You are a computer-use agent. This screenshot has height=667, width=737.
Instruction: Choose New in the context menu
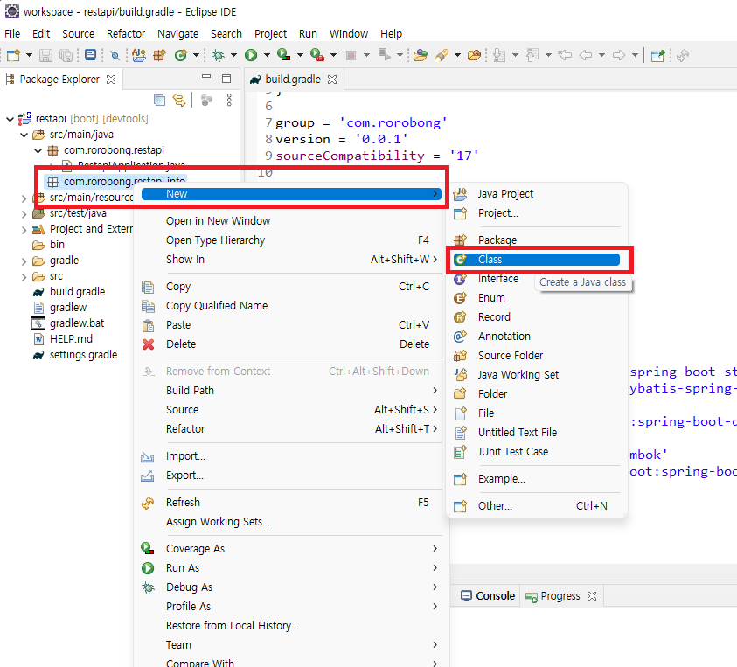(291, 194)
